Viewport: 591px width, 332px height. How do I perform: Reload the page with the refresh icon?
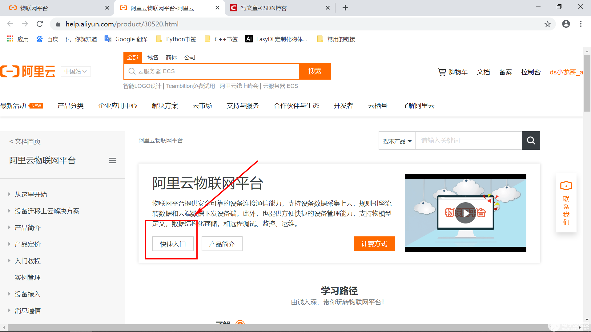(x=40, y=24)
